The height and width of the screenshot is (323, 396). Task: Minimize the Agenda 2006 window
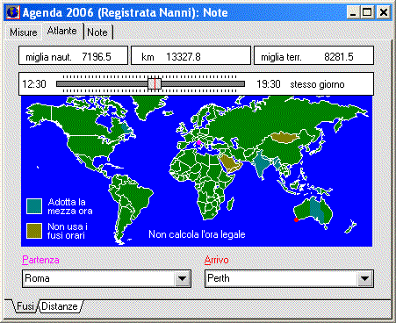(353, 12)
